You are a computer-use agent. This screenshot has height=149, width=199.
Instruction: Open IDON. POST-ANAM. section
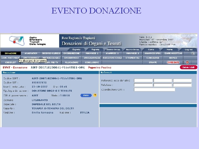11,58
